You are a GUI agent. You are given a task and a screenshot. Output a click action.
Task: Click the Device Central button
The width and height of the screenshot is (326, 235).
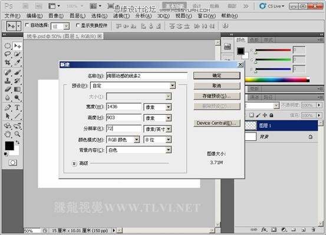[x=217, y=123]
